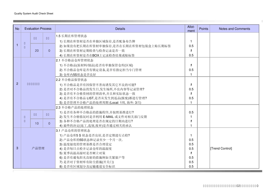269x190 pixels.
Task: Click heading '1.5 长期在库管理状态'
Action: (71, 36)
